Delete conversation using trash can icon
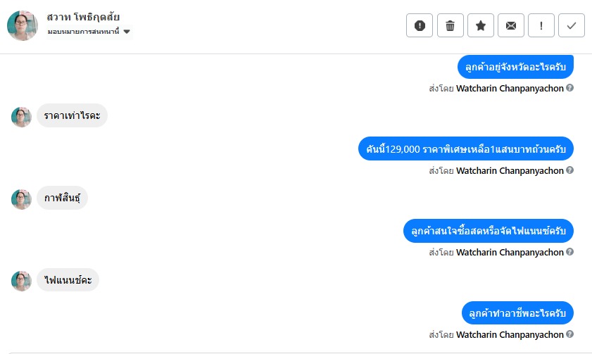Screen dimensions: 592x354 450,25
